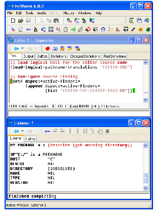
Task: Expand dropdown beside Listener back arrow
Action: (x=23, y=131)
